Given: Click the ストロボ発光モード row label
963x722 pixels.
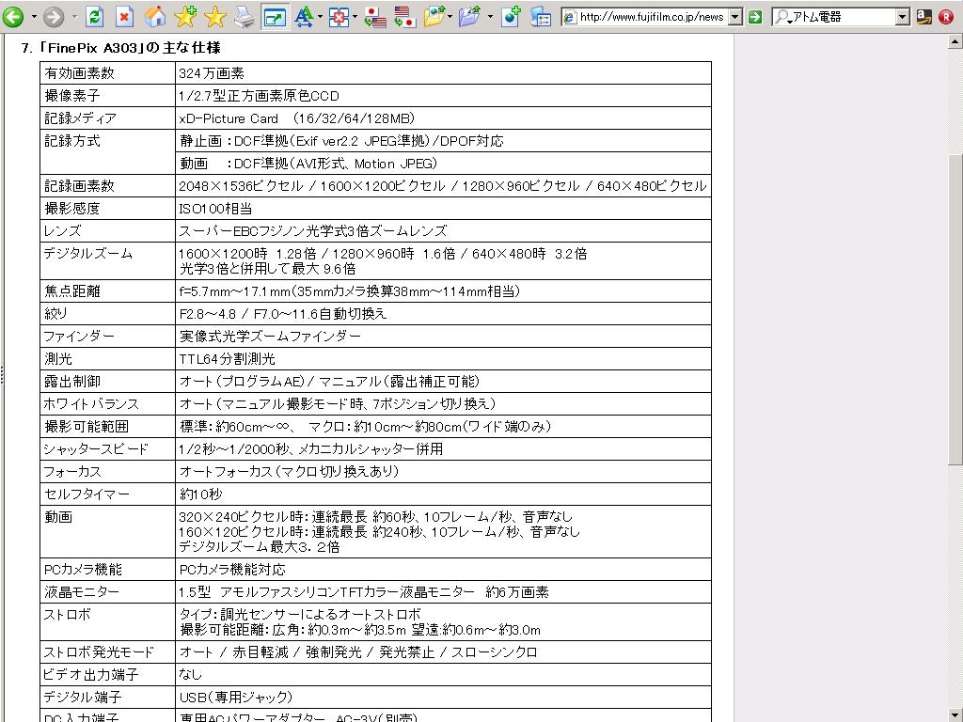Looking at the screenshot, I should coord(98,652).
